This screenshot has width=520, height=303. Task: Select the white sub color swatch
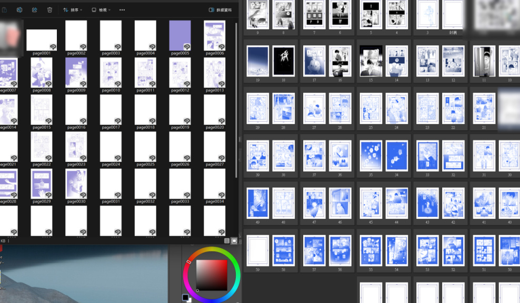[x=189, y=300]
